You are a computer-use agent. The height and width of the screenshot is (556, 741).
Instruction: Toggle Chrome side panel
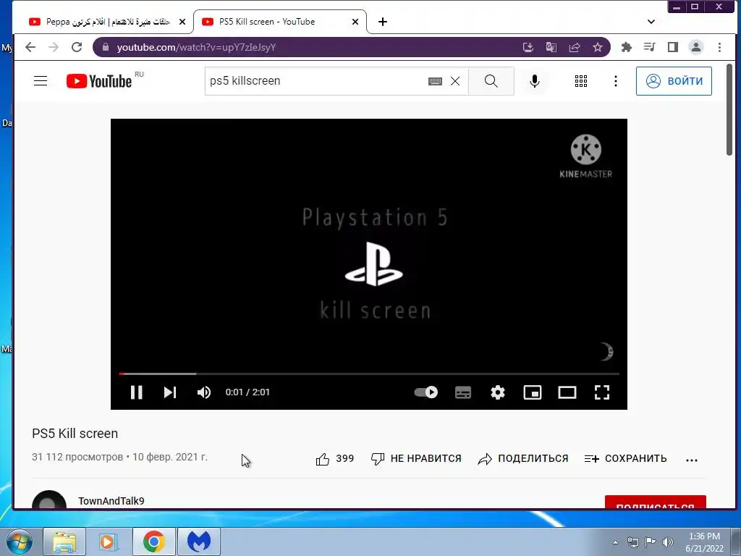click(672, 47)
